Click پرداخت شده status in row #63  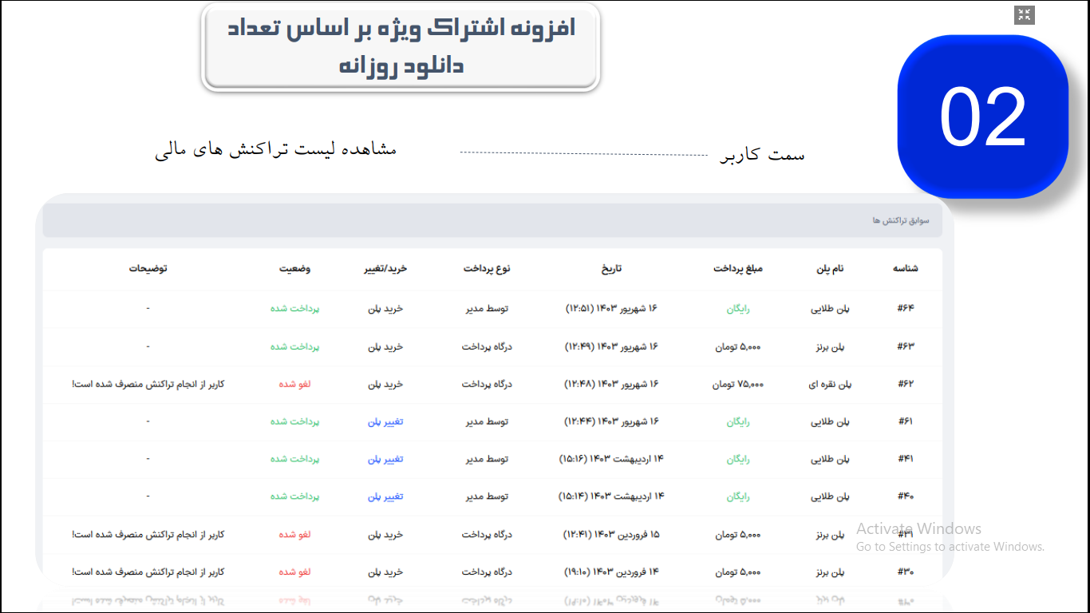[x=294, y=346]
